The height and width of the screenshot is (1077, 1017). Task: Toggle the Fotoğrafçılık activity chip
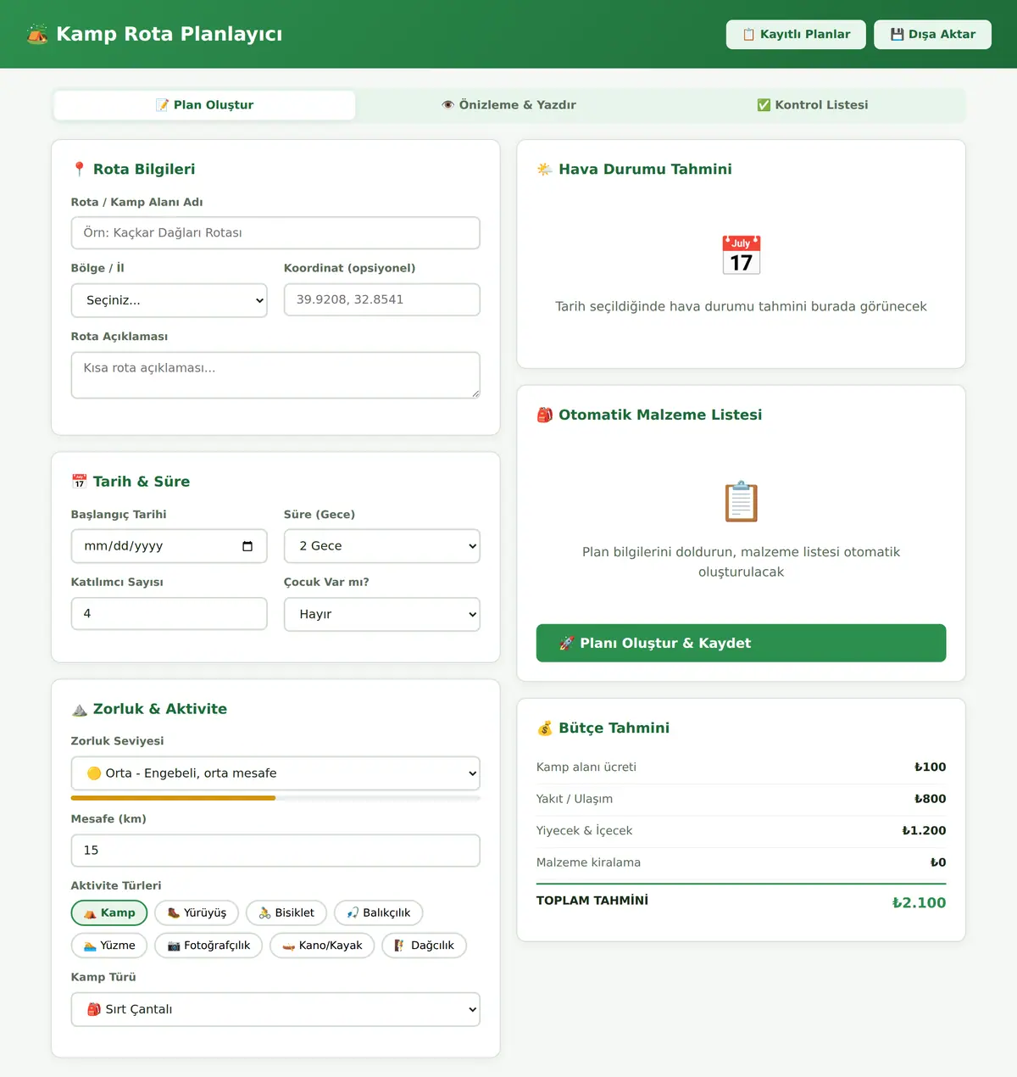click(208, 946)
